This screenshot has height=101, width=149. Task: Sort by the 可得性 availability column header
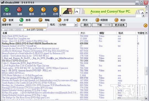tap(140, 33)
